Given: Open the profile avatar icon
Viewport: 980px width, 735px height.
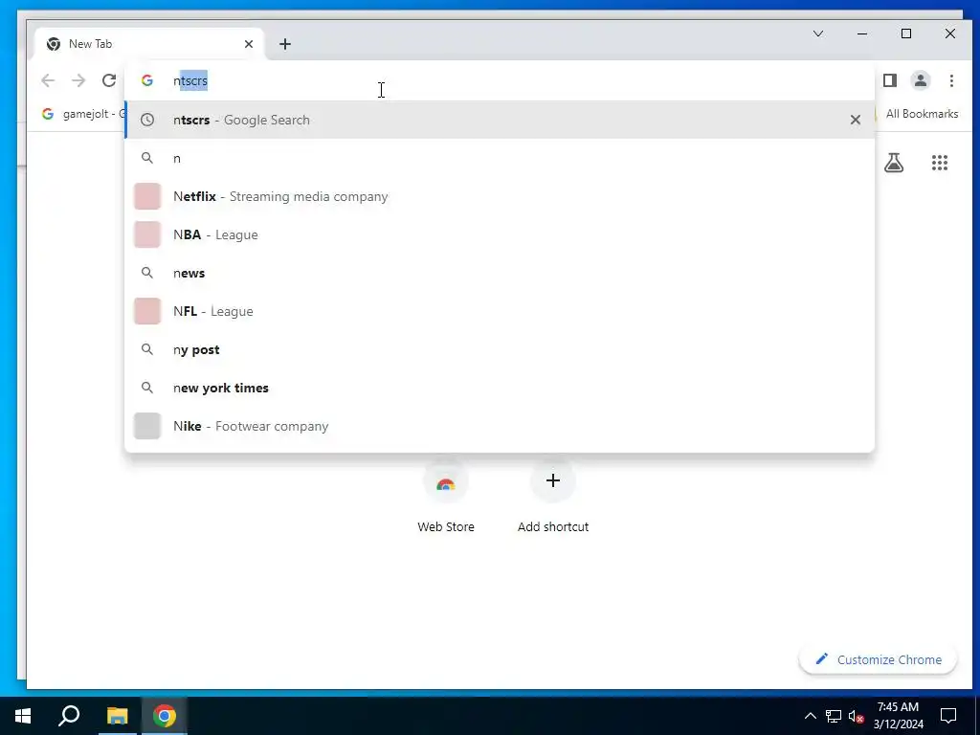Looking at the screenshot, I should coord(921,80).
